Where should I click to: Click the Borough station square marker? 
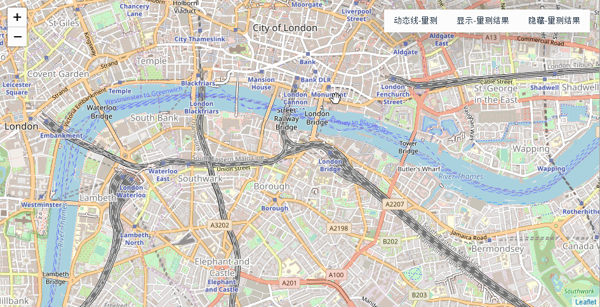(274, 200)
